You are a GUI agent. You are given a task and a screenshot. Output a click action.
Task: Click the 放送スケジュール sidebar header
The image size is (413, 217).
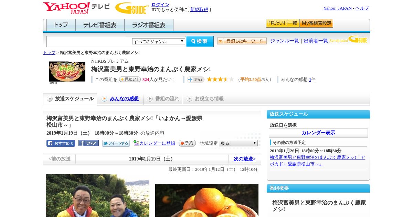tap(318, 114)
